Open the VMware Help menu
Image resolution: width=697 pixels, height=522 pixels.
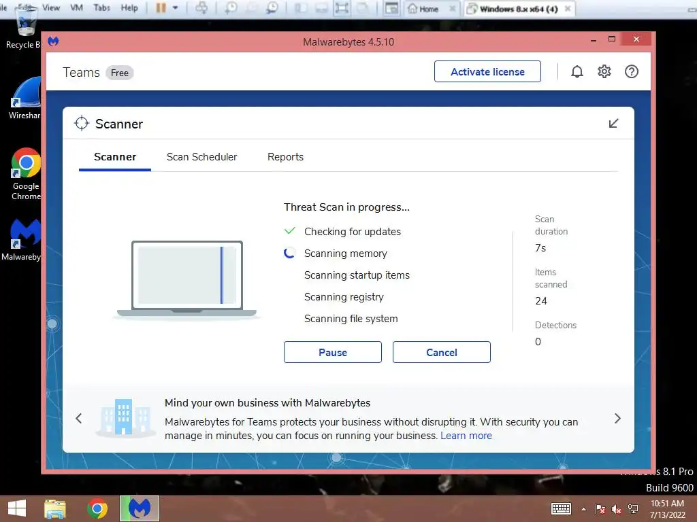pyautogui.click(x=129, y=7)
